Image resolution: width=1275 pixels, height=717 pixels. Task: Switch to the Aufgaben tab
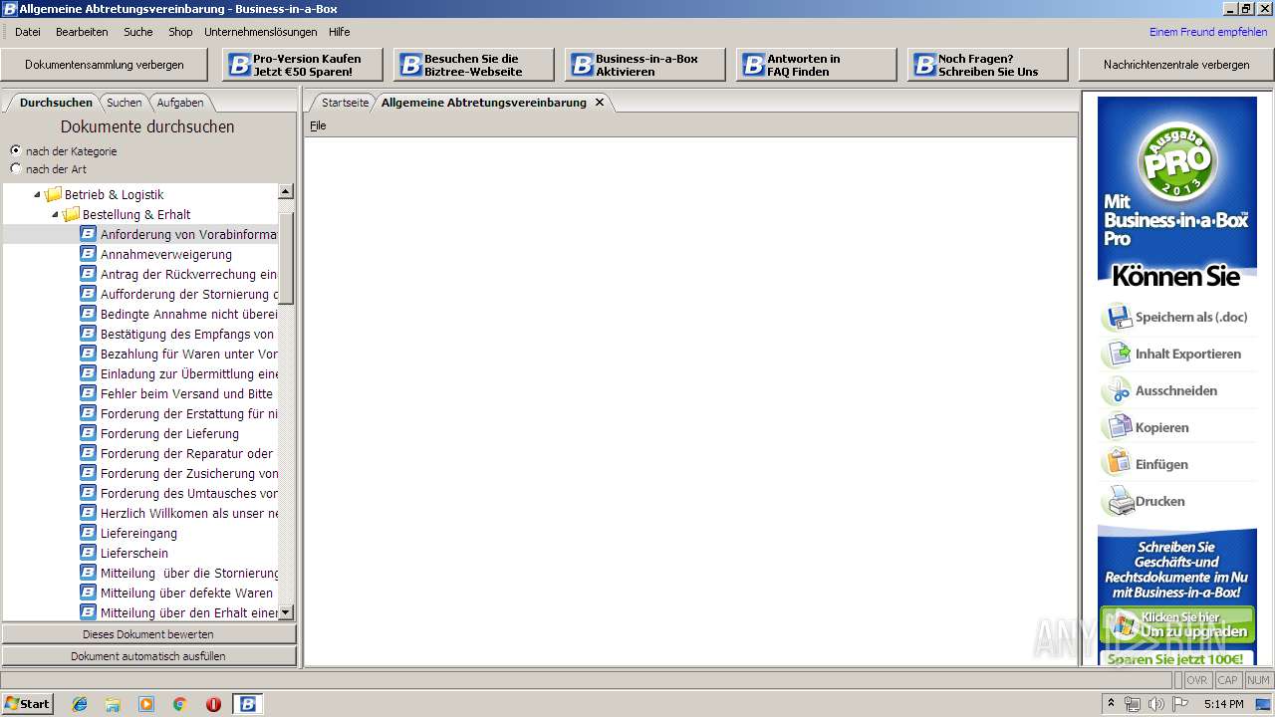click(180, 103)
